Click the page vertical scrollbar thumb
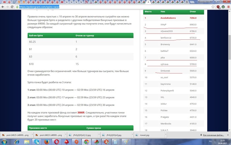The width and height of the screenshot is (231, 145). coord(230,47)
